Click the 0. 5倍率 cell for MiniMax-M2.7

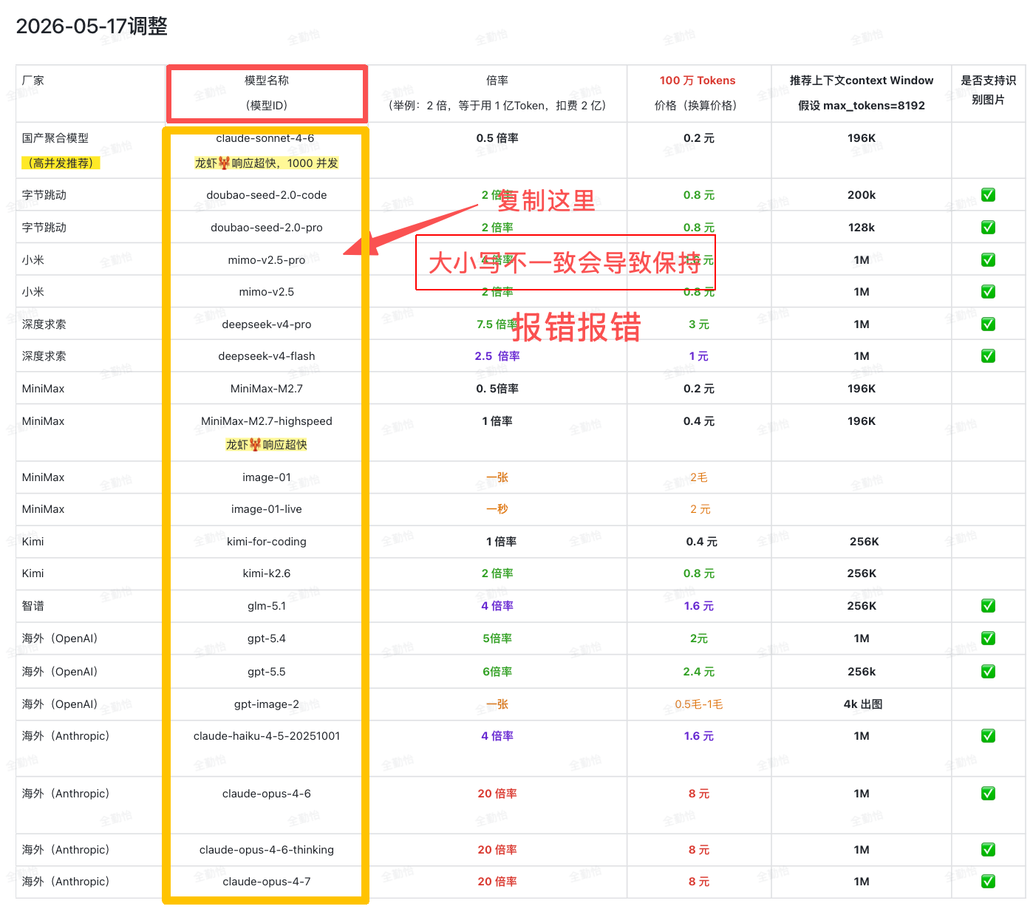(x=497, y=389)
